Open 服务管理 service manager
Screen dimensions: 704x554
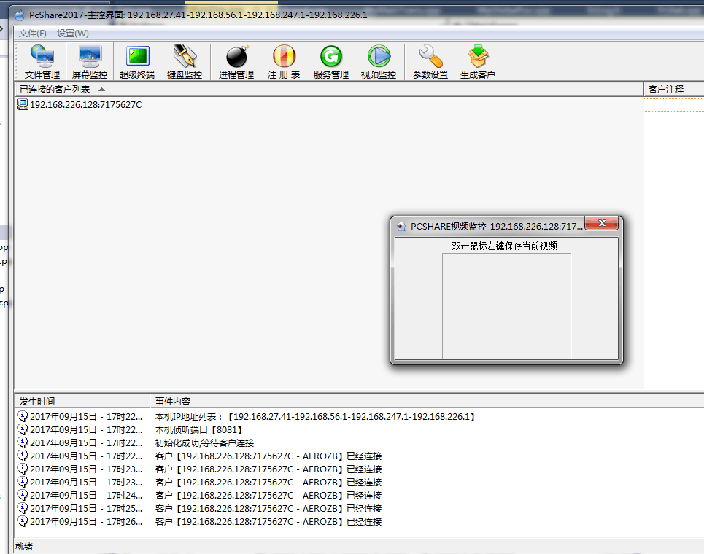tap(331, 62)
